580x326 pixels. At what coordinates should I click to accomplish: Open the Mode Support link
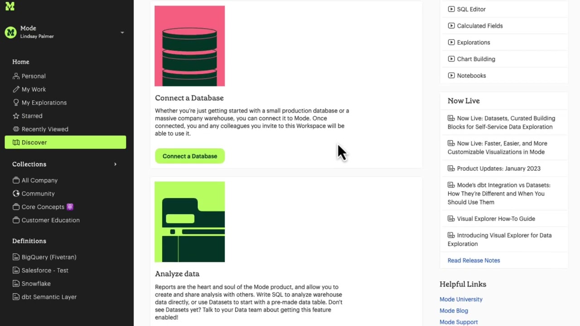[x=459, y=322]
